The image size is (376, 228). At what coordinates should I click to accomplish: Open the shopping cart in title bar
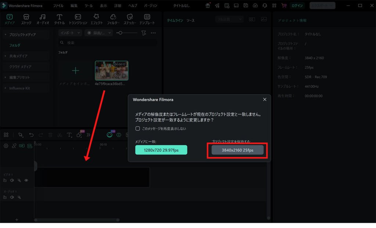[283, 4]
